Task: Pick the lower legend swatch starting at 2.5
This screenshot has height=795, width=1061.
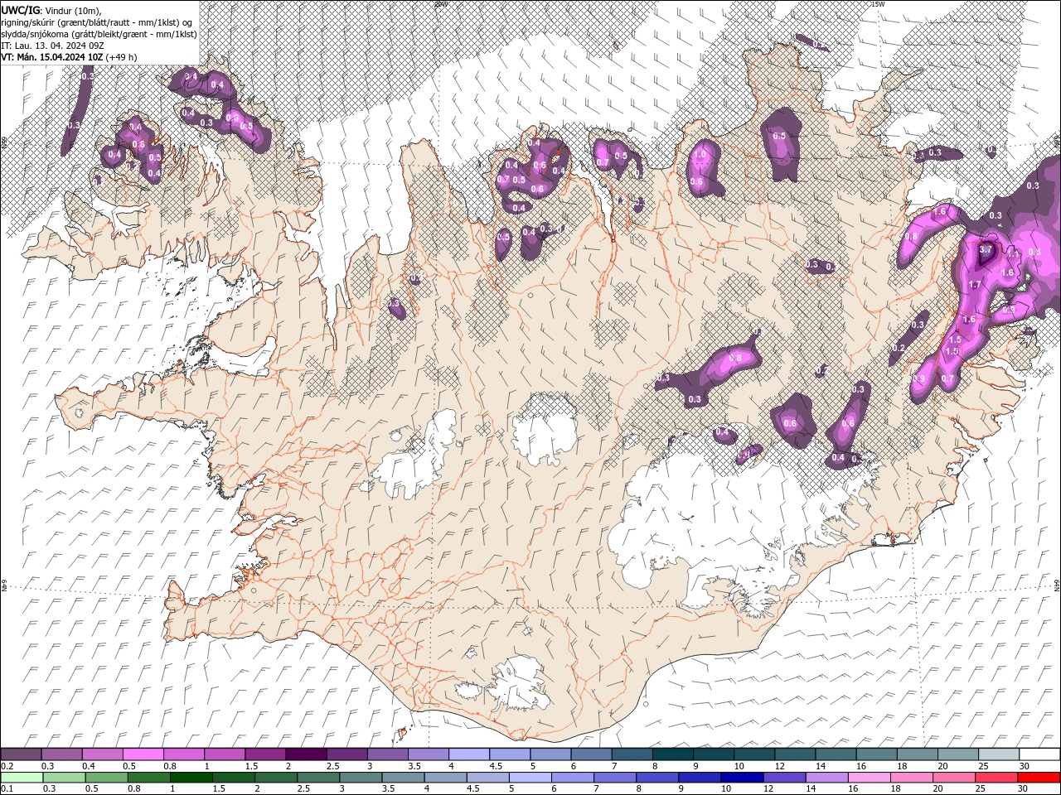Action: tap(318, 778)
